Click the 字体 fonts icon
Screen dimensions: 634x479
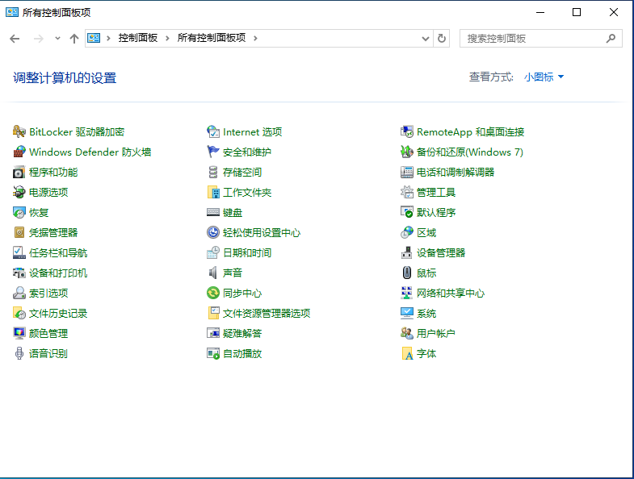coord(407,354)
